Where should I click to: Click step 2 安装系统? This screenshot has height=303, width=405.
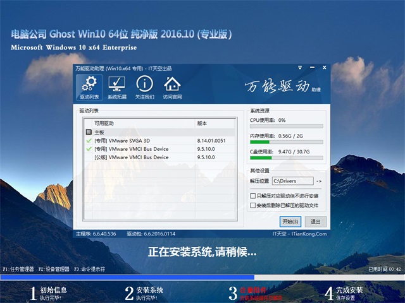point(144,293)
